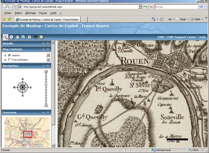Collapse the Navigation panel

43,66
